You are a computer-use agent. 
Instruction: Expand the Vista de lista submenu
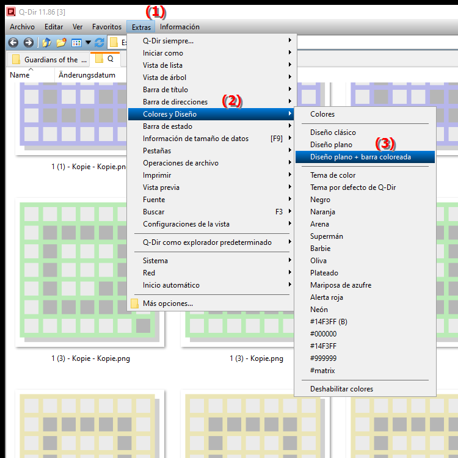tap(211, 65)
